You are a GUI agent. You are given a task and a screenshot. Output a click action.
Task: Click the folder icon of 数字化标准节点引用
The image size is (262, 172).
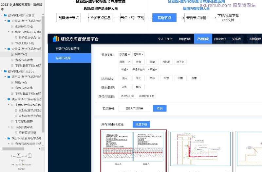[x=5, y=71]
